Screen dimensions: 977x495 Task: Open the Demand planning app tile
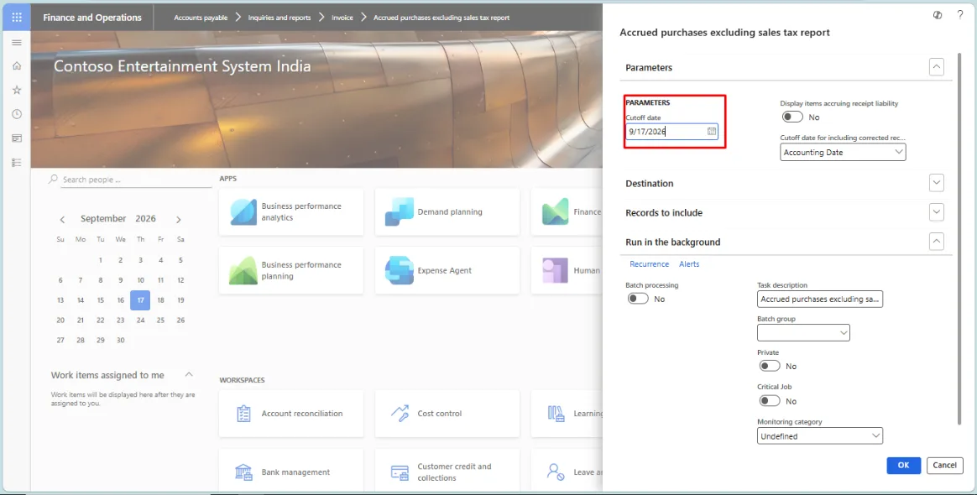coord(447,211)
